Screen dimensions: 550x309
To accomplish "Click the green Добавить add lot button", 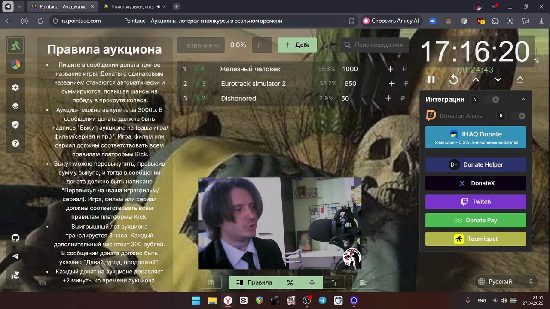I will (297, 45).
